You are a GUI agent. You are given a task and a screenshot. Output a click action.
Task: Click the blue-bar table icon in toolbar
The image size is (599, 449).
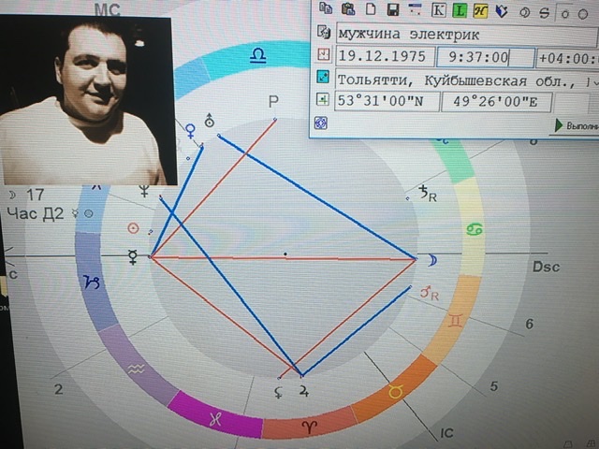tap(416, 10)
